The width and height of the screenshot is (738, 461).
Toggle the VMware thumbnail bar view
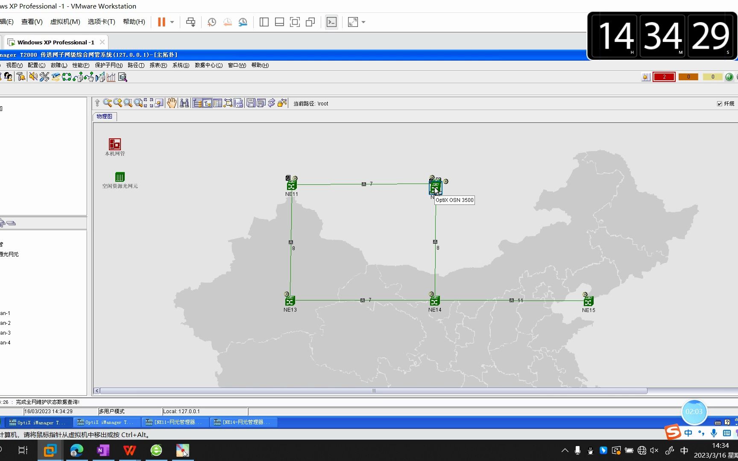point(279,22)
